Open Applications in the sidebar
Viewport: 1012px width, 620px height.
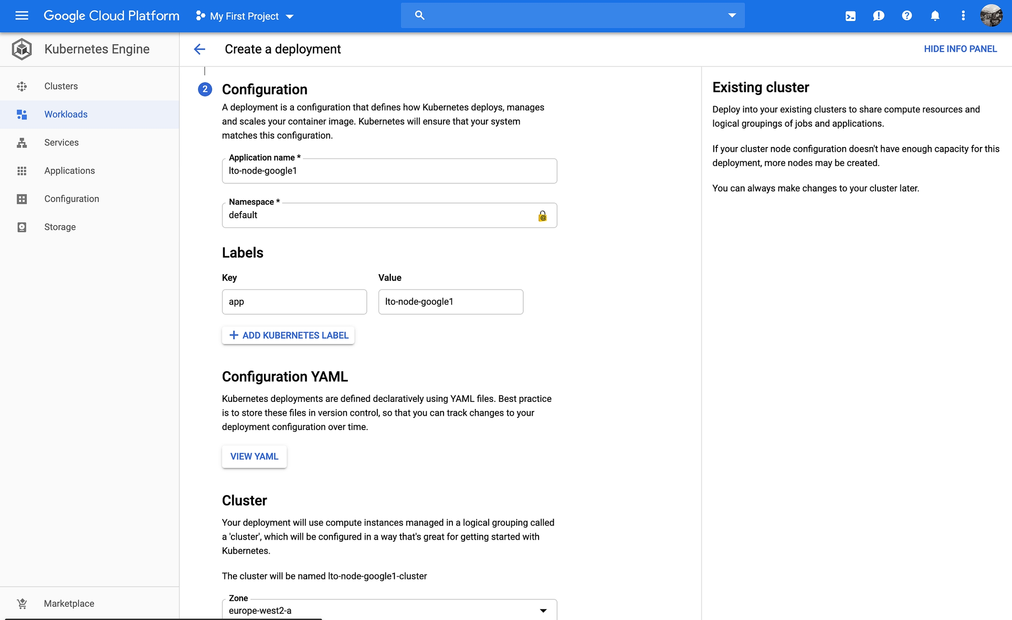pos(90,170)
